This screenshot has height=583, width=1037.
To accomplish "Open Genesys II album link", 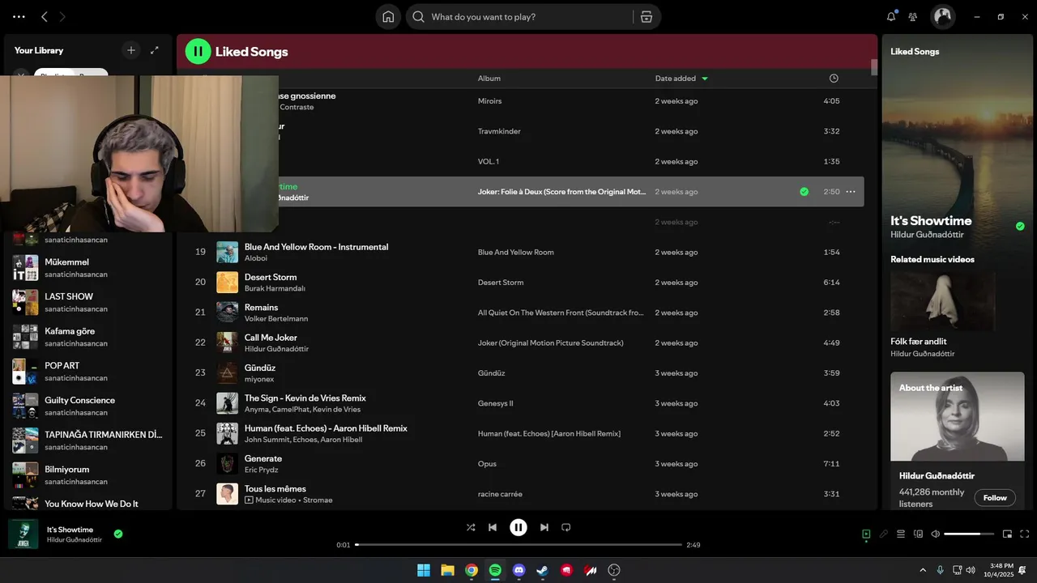I will [496, 403].
